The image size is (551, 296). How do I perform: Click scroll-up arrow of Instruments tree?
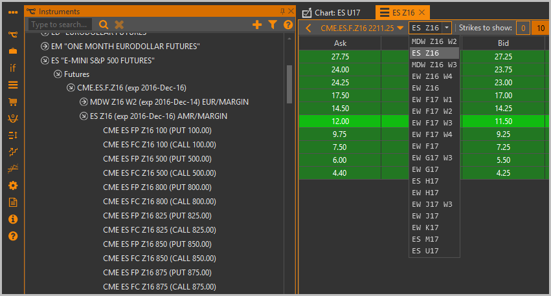(x=289, y=39)
